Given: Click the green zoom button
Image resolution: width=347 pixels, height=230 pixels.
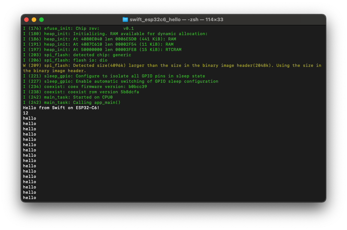Looking at the screenshot, I should [41, 19].
